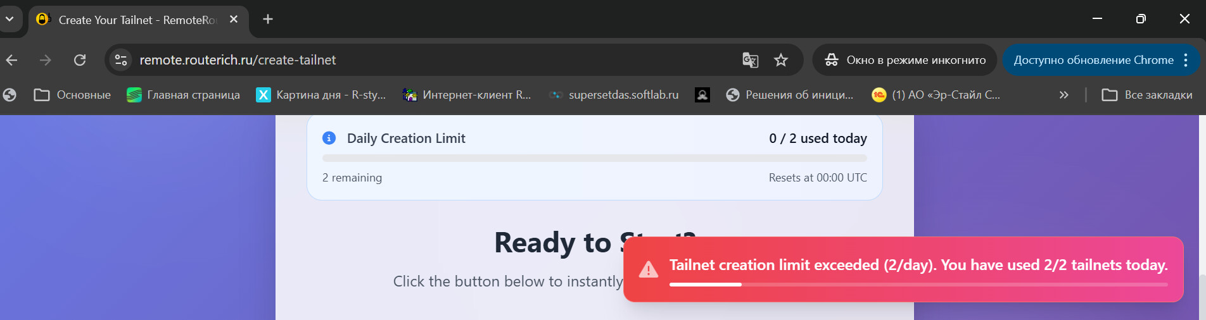
Task: Open the Главная страница bookmark
Action: [184, 95]
